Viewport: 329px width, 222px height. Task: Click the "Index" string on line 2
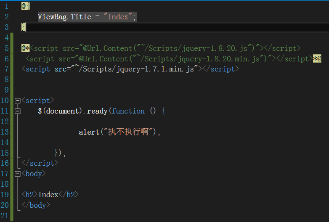pos(118,17)
